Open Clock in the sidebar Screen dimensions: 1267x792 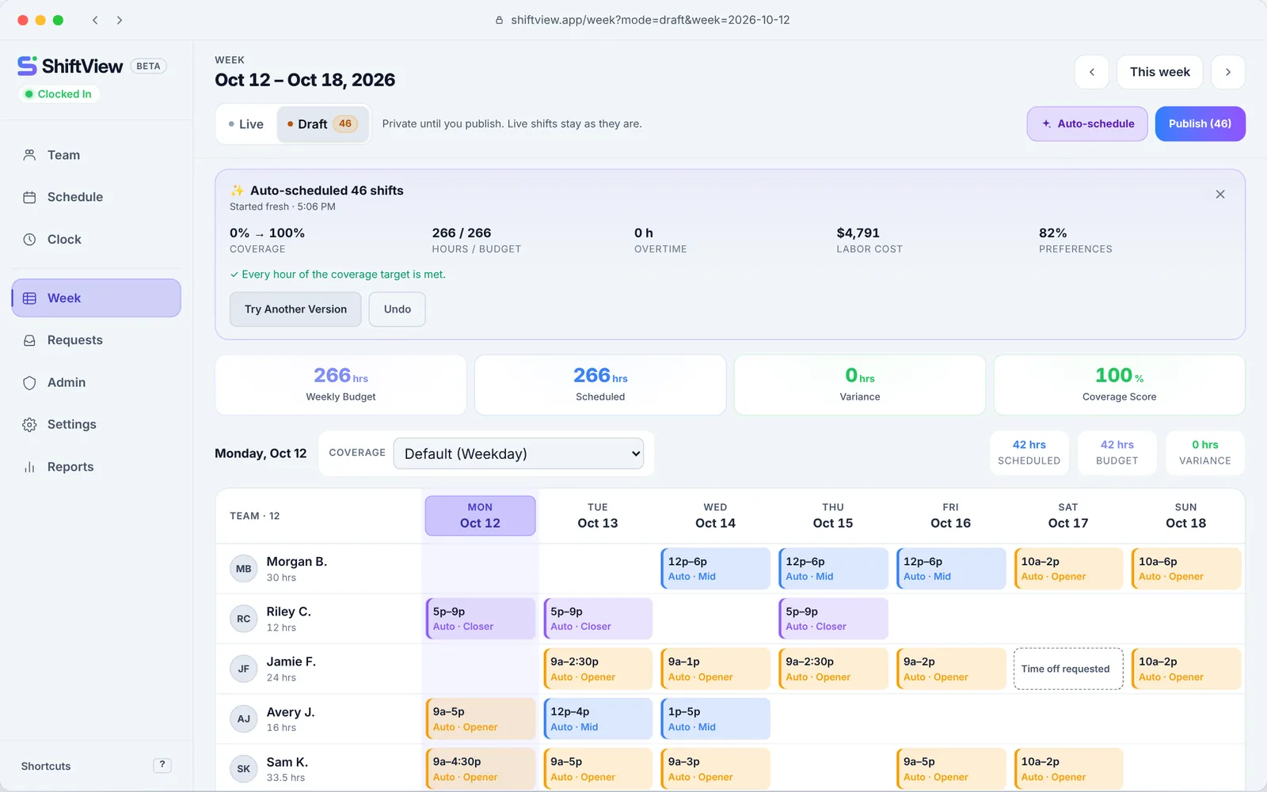pos(96,239)
